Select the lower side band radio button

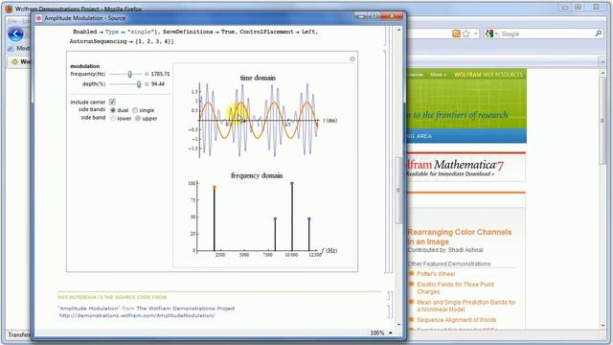pos(113,119)
